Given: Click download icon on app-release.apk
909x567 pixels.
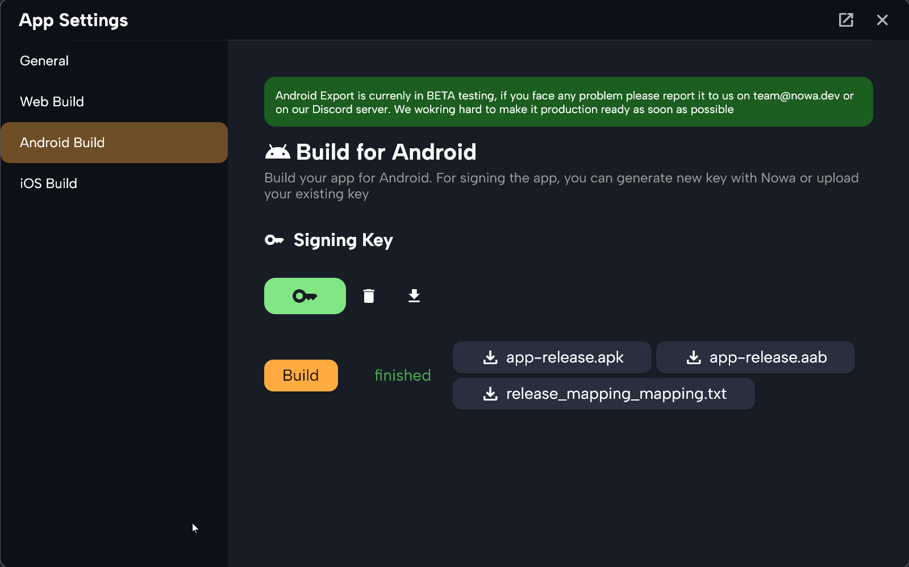Looking at the screenshot, I should click(x=490, y=357).
